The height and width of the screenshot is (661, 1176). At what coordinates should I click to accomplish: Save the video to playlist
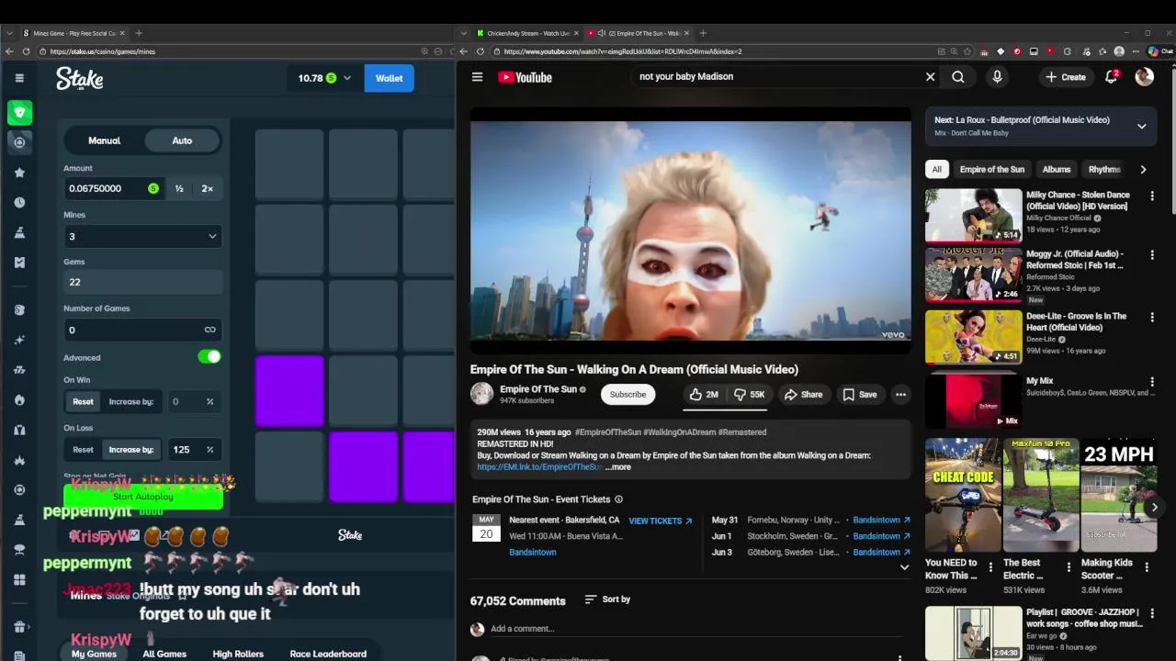click(860, 395)
